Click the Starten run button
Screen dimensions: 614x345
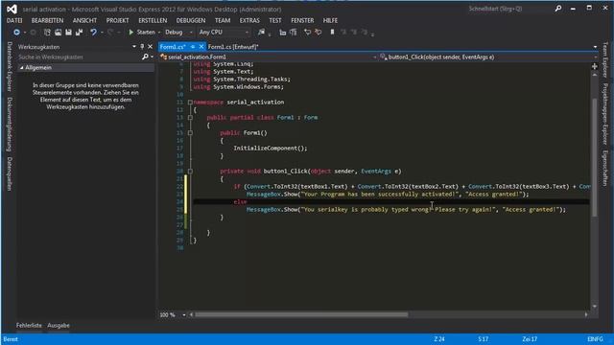pyautogui.click(x=141, y=32)
